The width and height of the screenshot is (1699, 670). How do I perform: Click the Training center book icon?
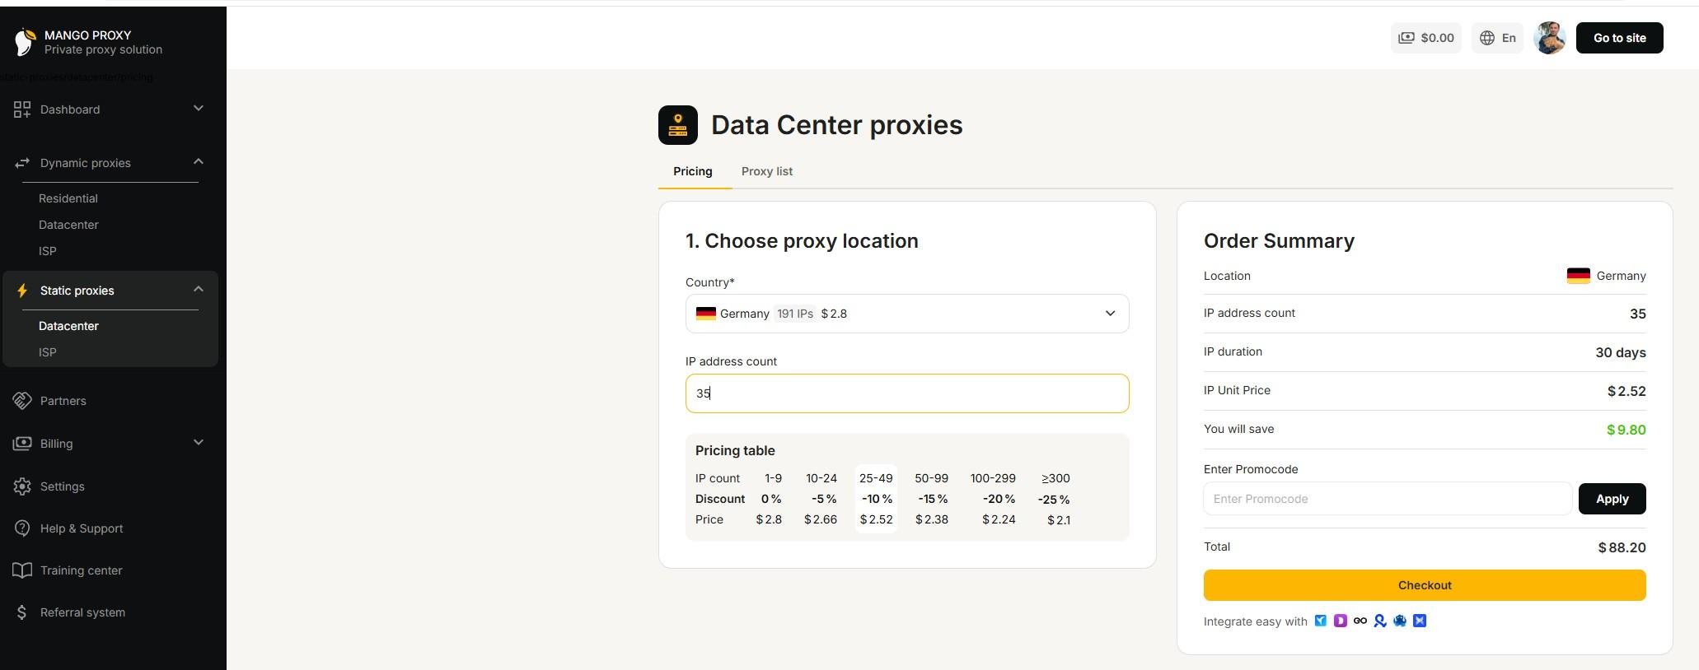coord(22,570)
